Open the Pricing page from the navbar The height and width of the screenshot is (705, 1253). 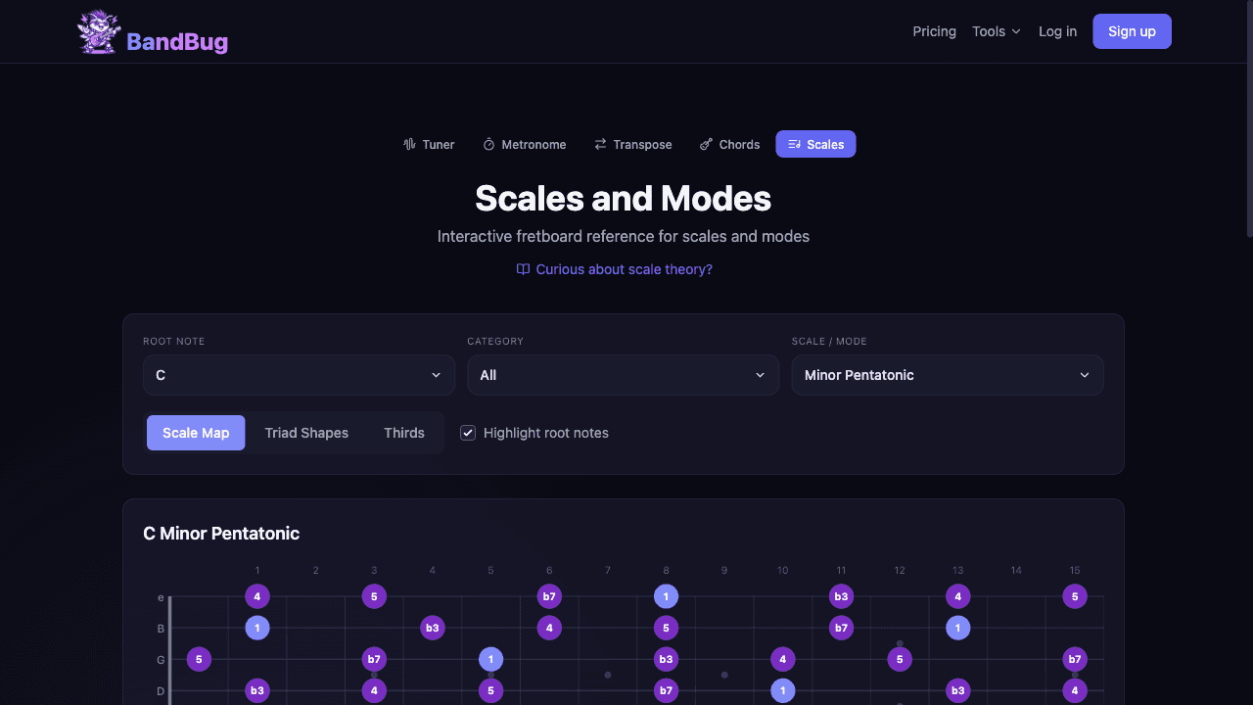click(934, 31)
